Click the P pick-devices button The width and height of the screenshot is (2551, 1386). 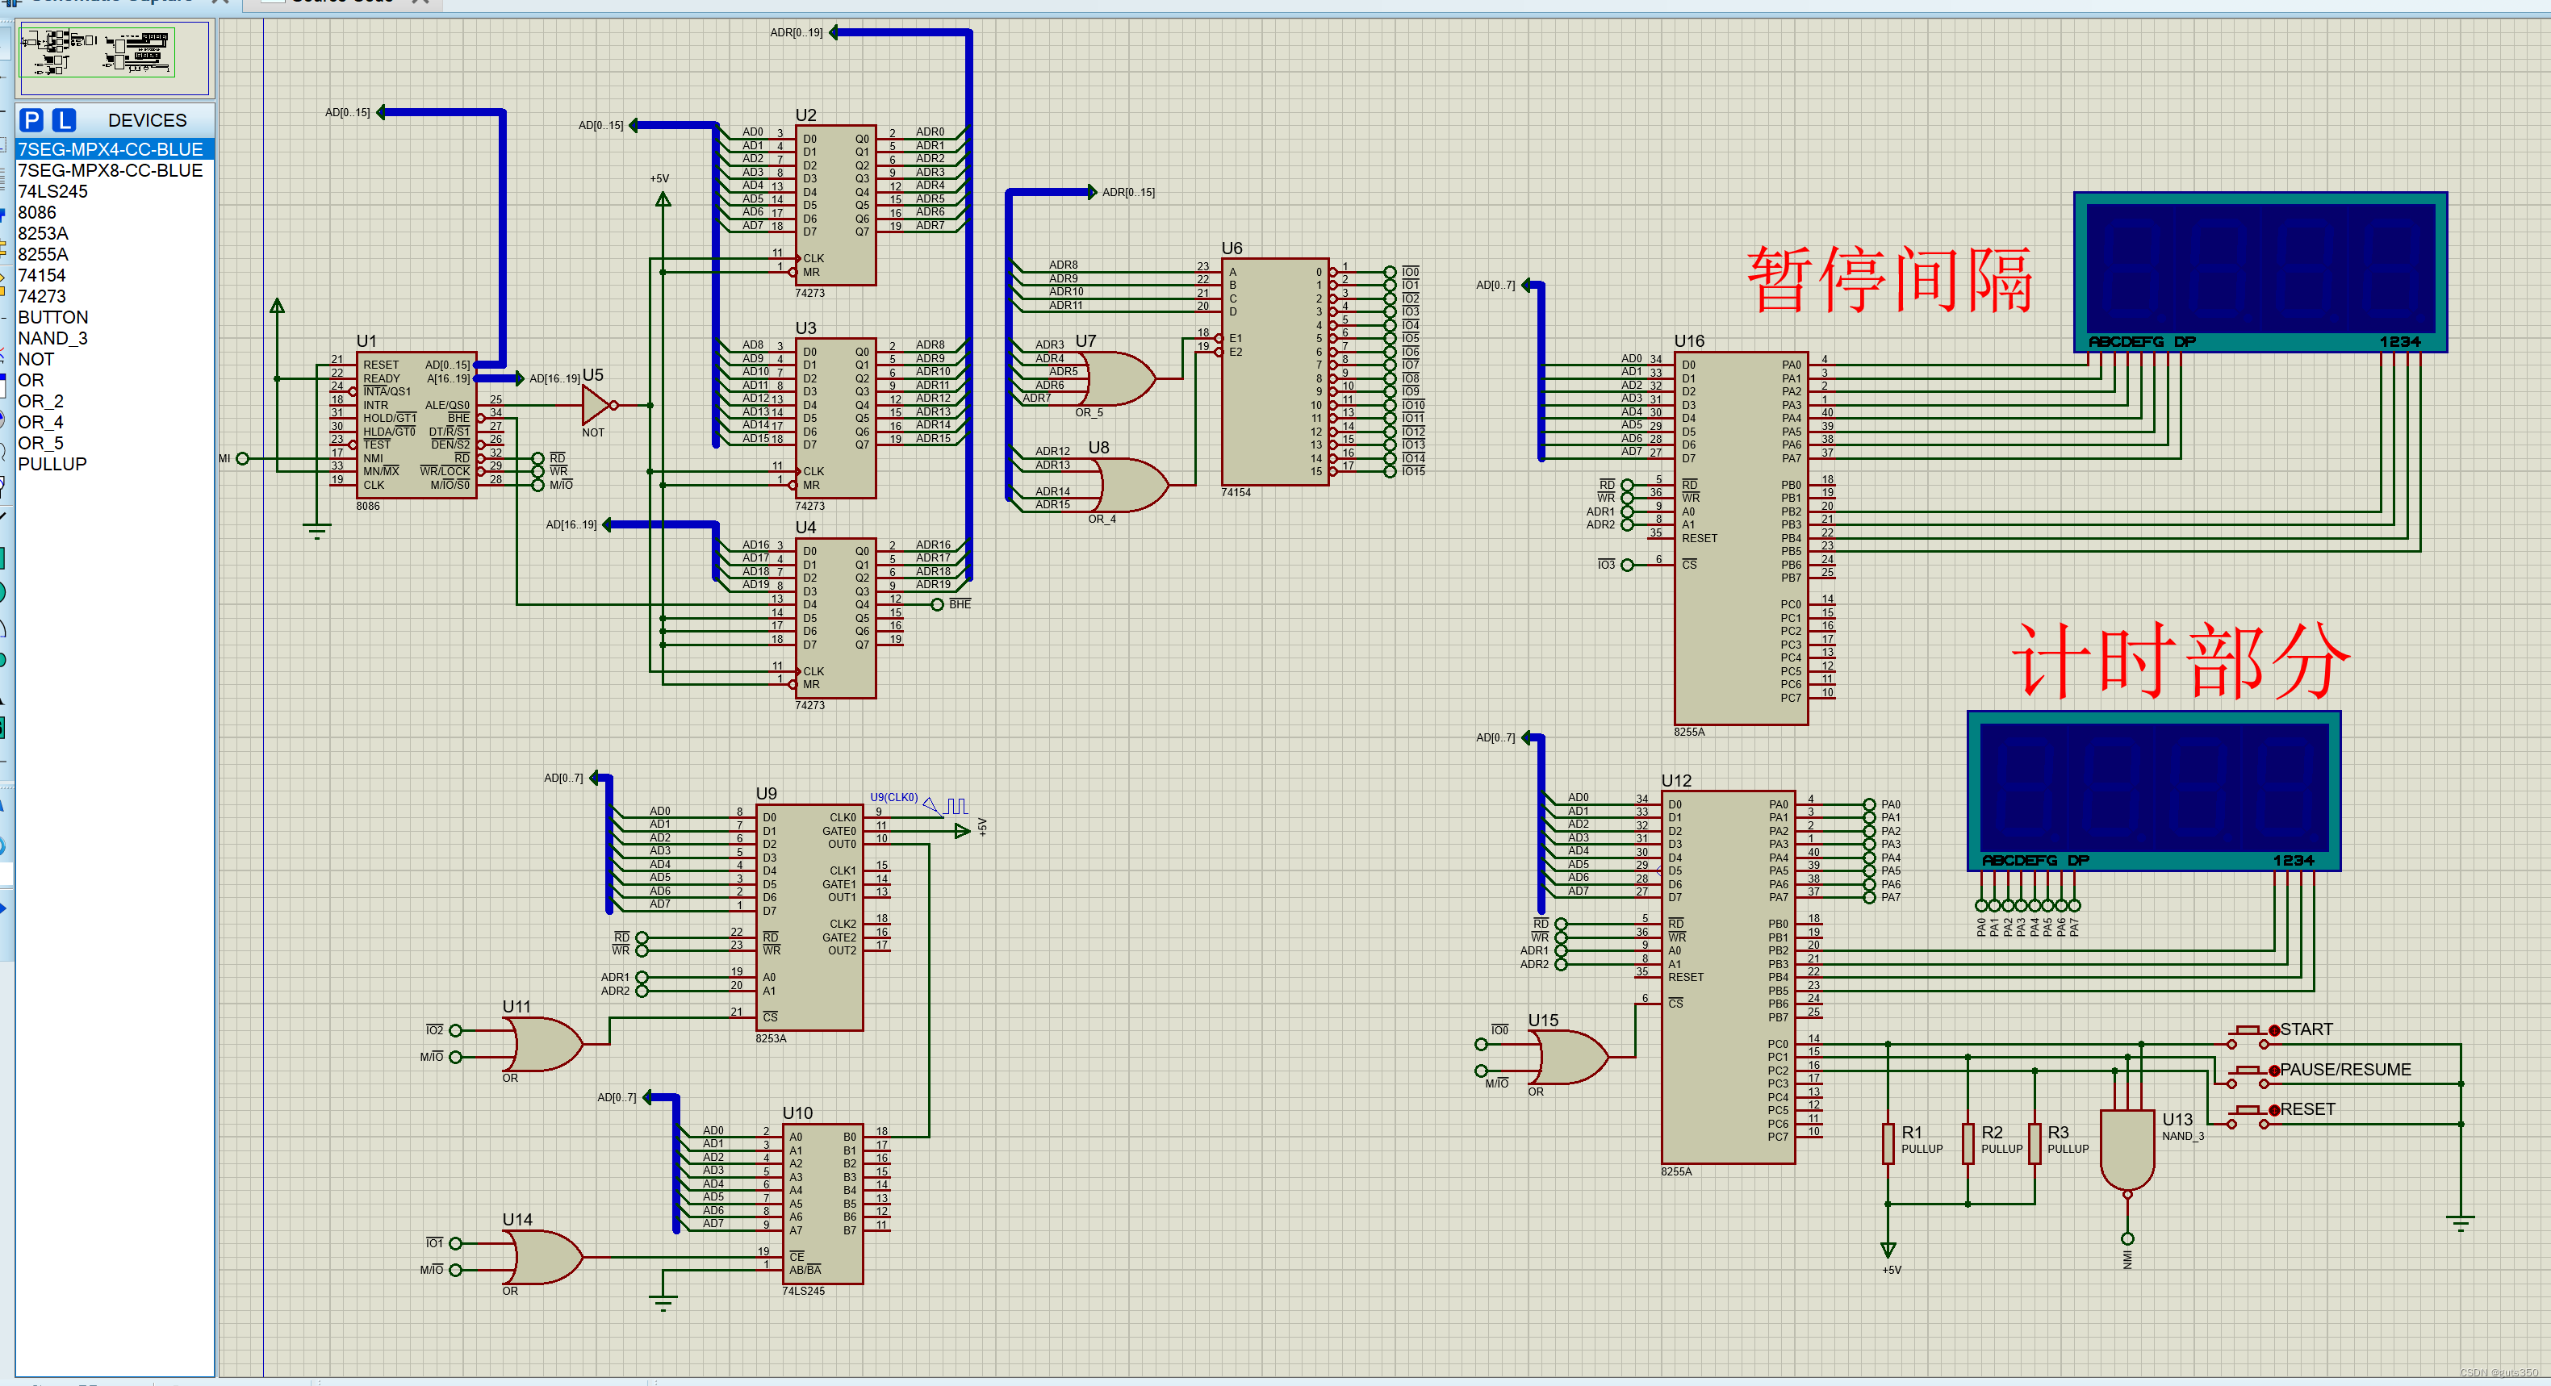tap(31, 119)
